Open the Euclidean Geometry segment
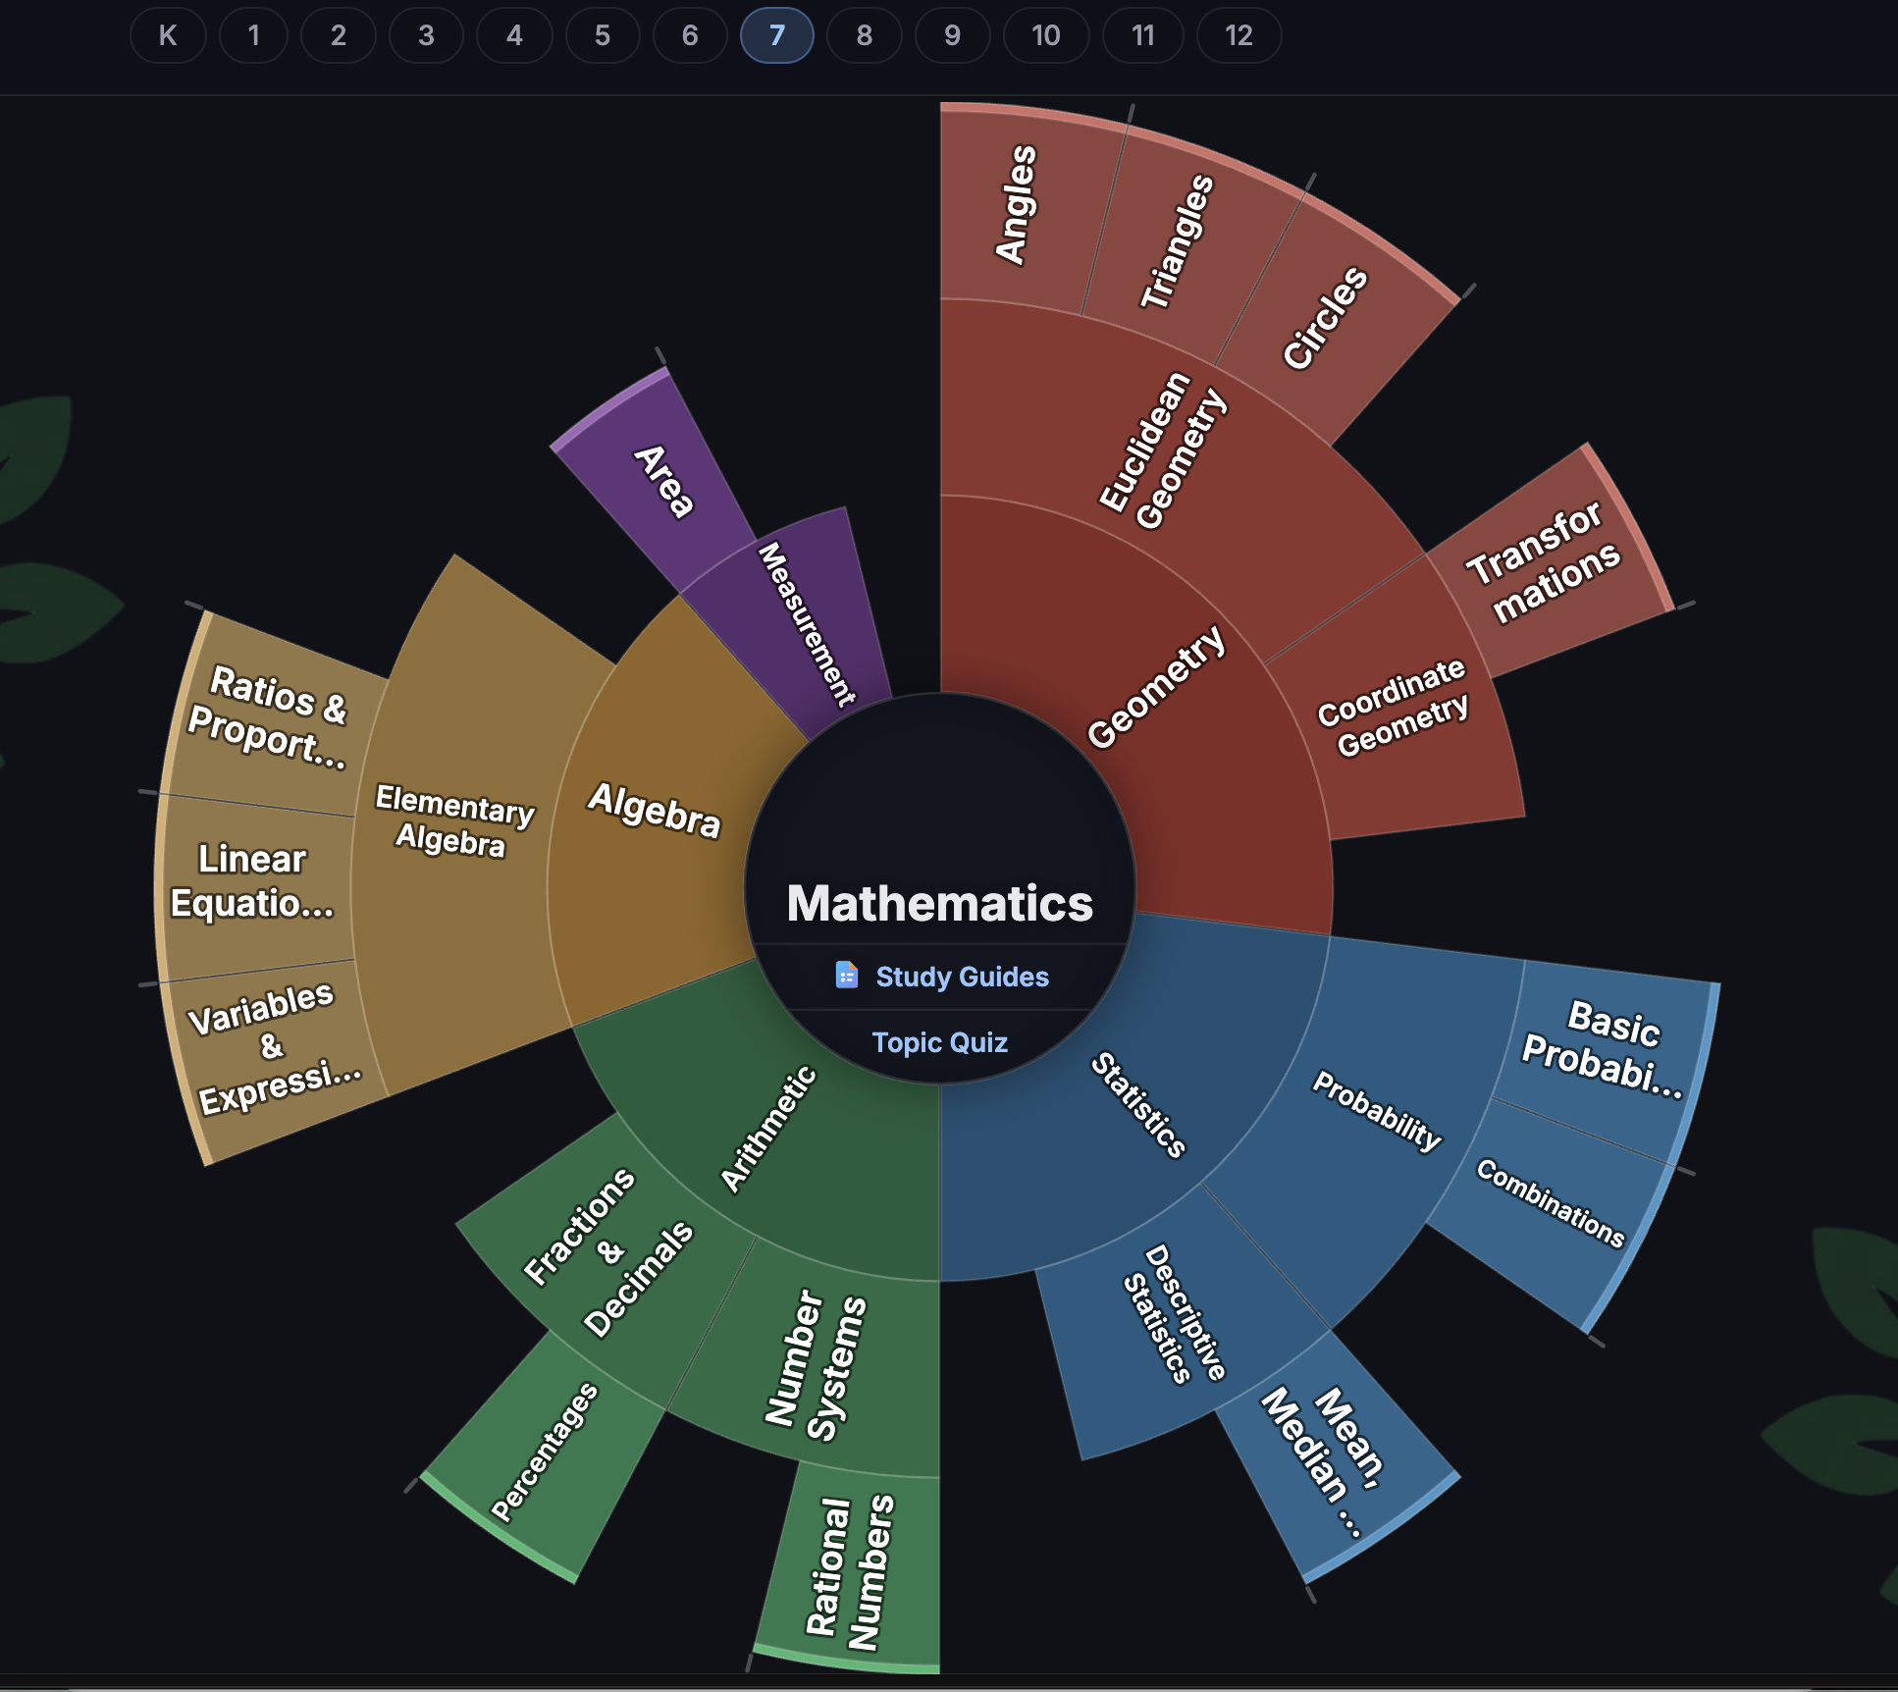 pos(1163,451)
